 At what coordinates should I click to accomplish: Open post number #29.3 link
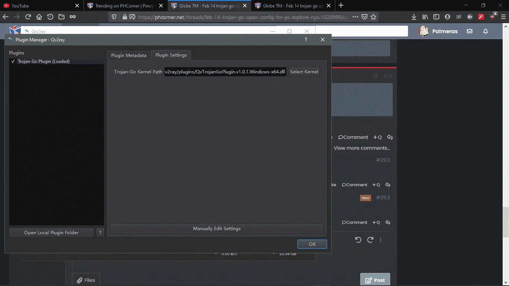pyautogui.click(x=383, y=197)
